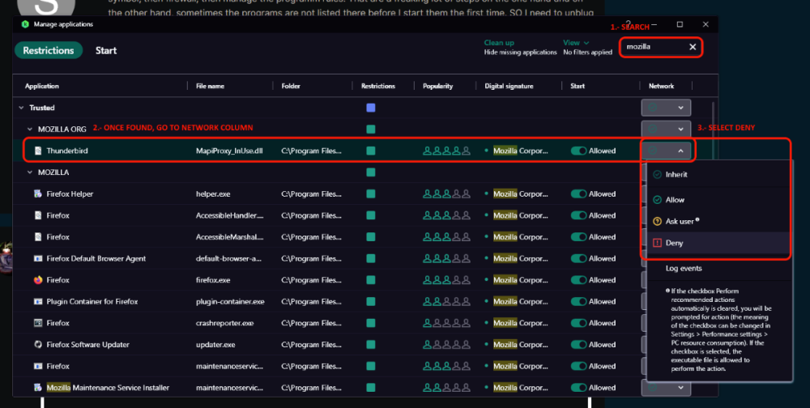Sort by the Digital signature column header
The image size is (810, 408).
tap(509, 87)
